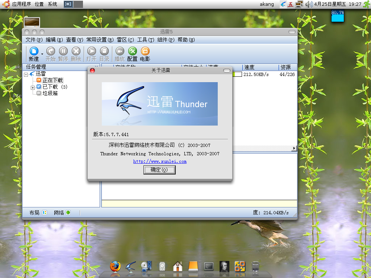Open the 位置 menu in the top panel
The image size is (371, 278).
click(x=39, y=4)
